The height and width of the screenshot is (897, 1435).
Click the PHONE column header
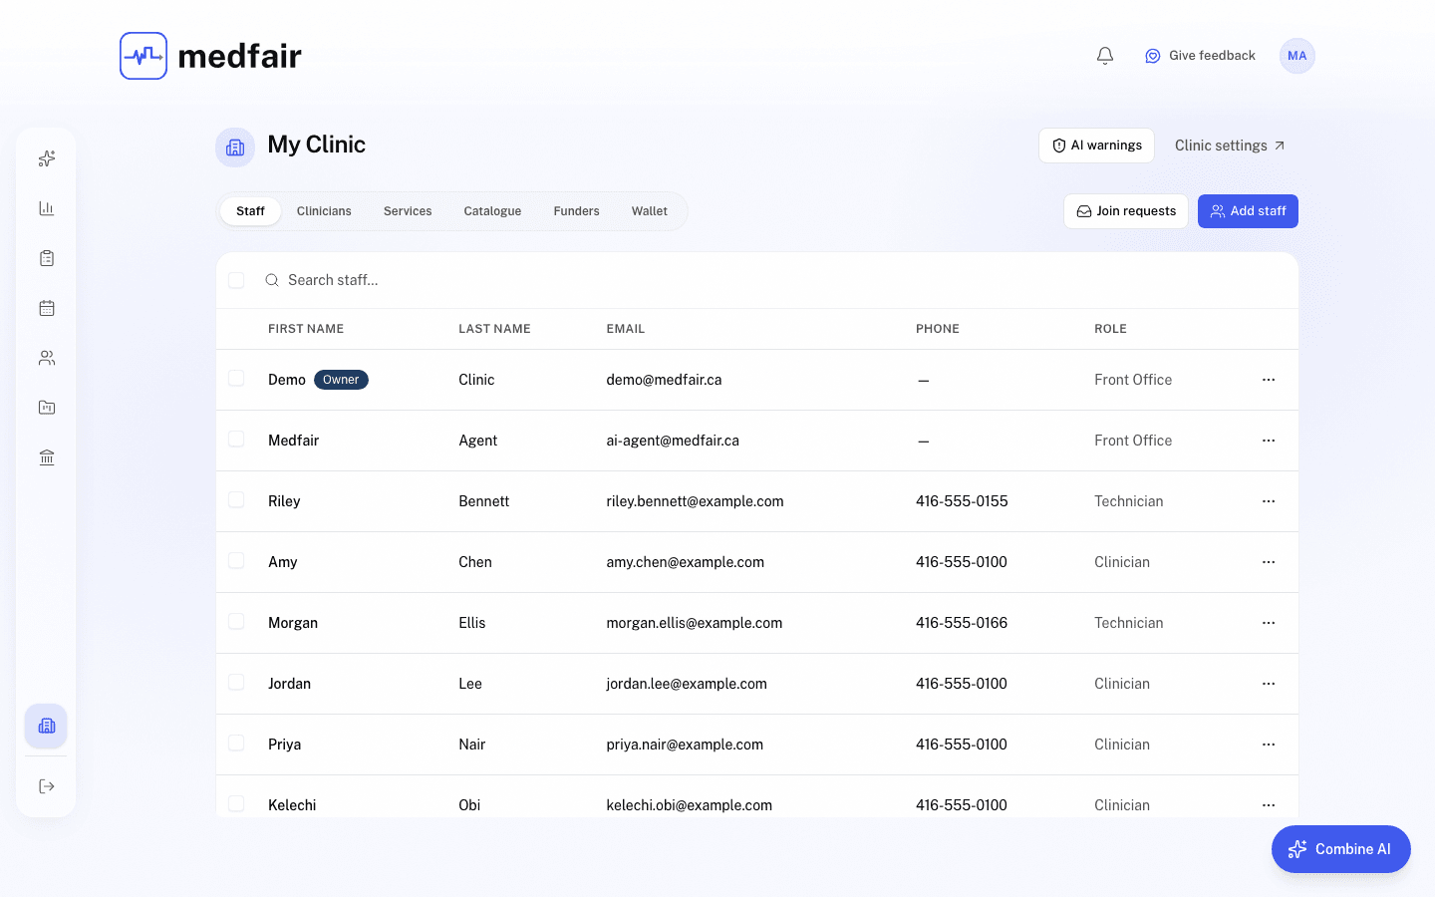pos(938,329)
